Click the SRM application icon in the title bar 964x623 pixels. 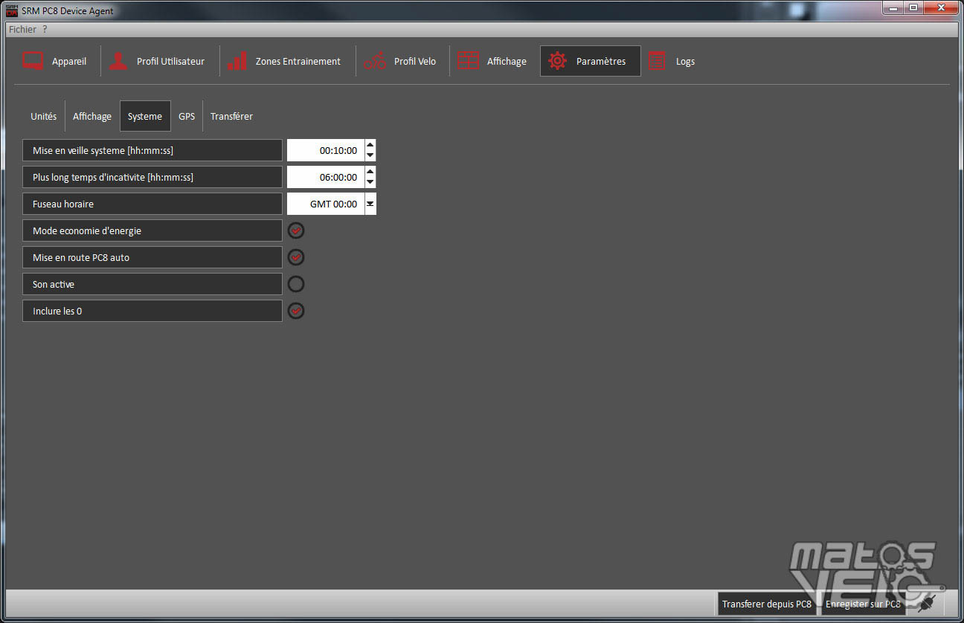12,10
